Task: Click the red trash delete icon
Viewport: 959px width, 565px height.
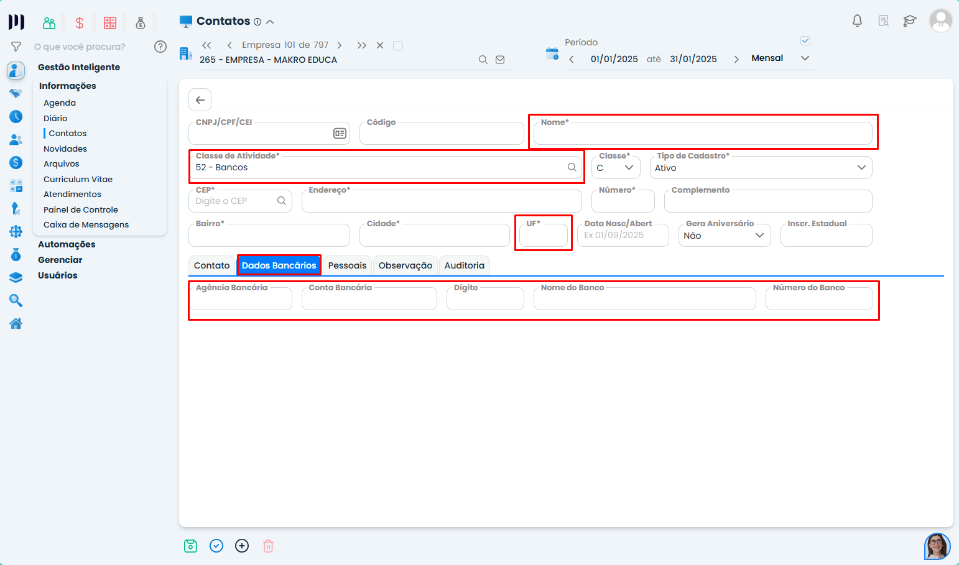Action: 268,546
